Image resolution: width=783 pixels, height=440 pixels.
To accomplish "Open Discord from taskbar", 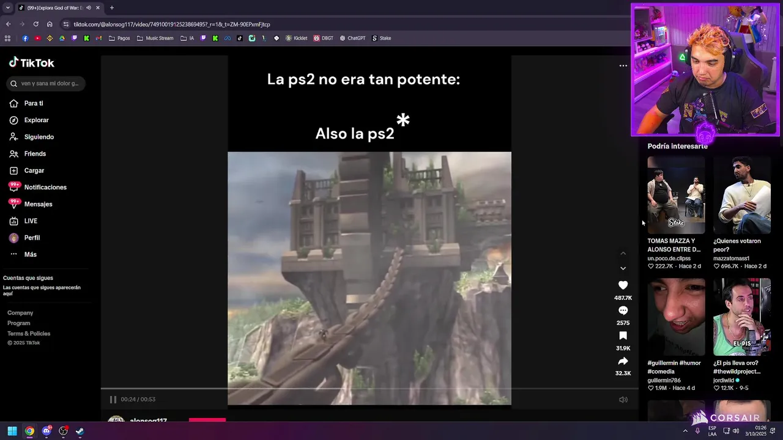I will click(x=46, y=431).
